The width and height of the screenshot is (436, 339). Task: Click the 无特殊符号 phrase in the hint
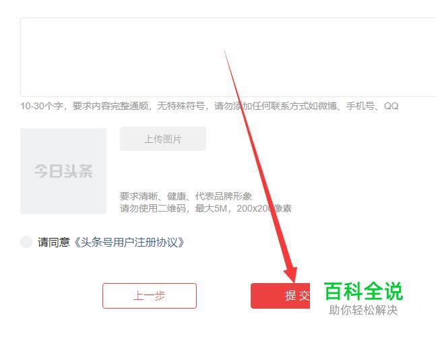coord(181,106)
